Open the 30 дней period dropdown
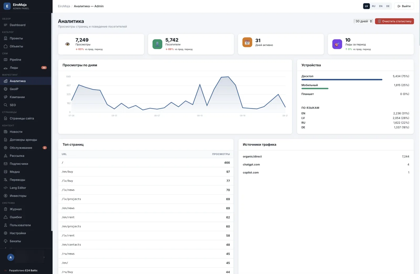The image size is (420, 274). point(363,21)
